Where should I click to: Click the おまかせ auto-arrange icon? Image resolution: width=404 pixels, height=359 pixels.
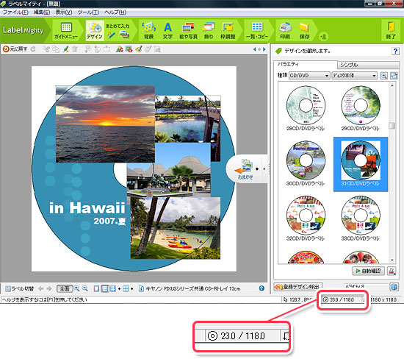245,169
